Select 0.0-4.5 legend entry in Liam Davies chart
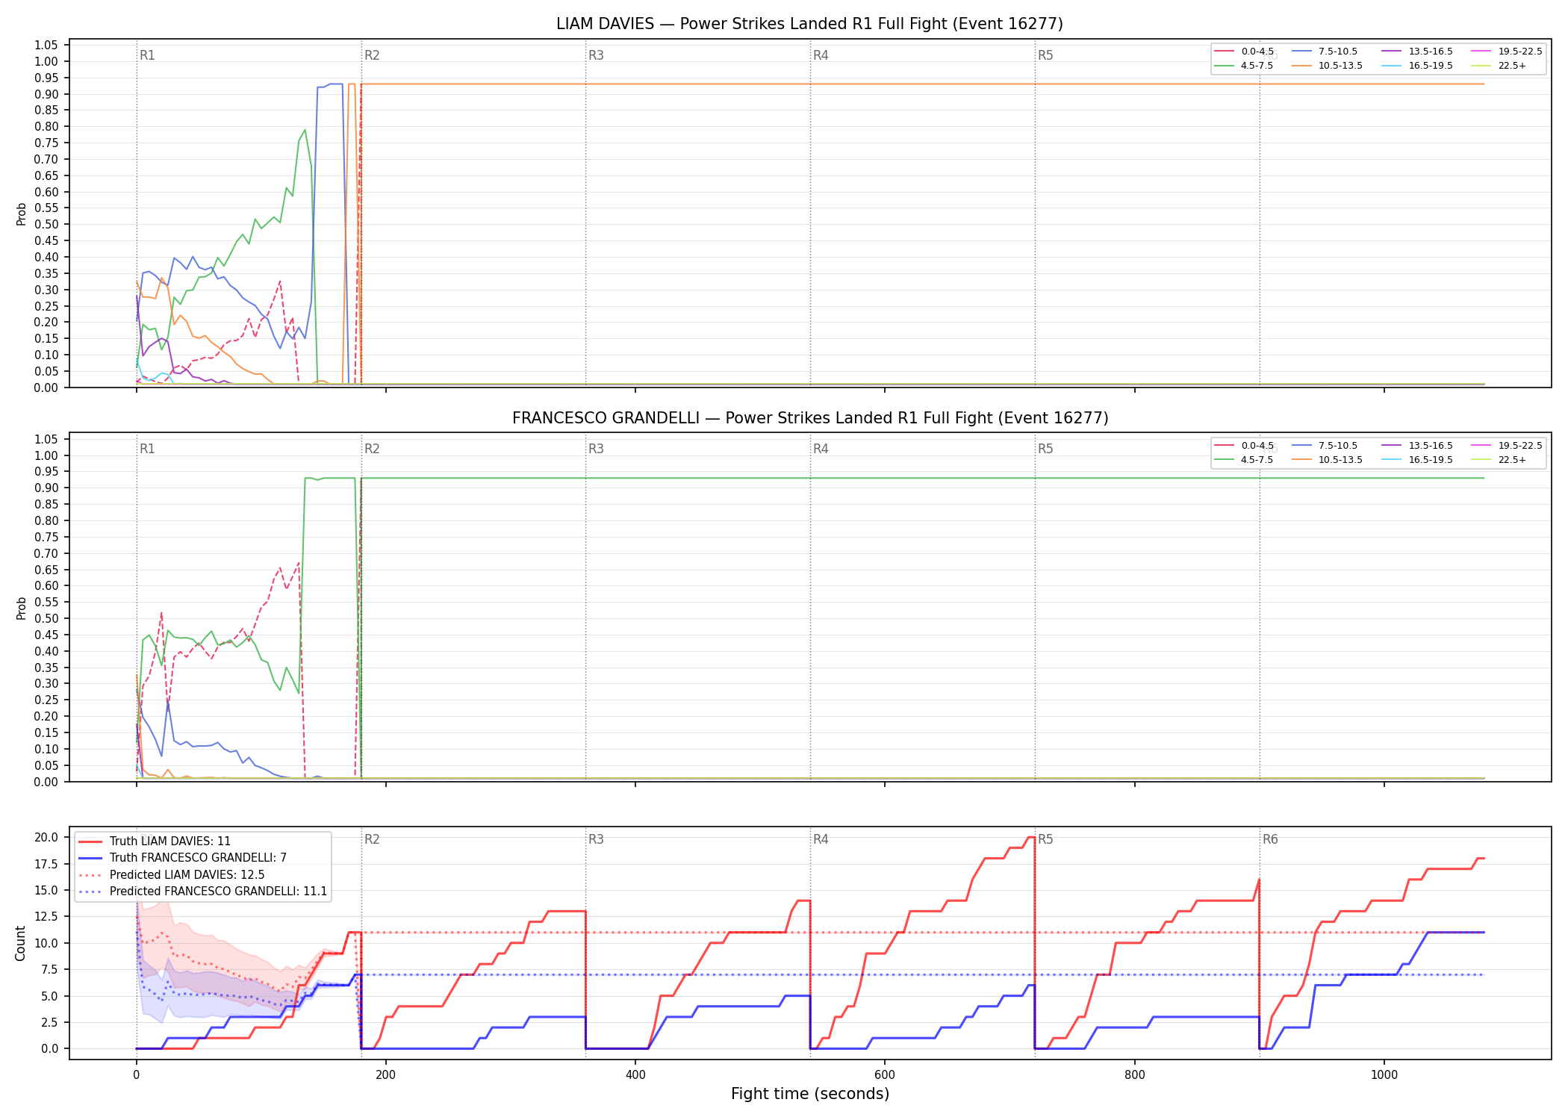Image resolution: width=1568 pixels, height=1120 pixels. click(x=1244, y=52)
